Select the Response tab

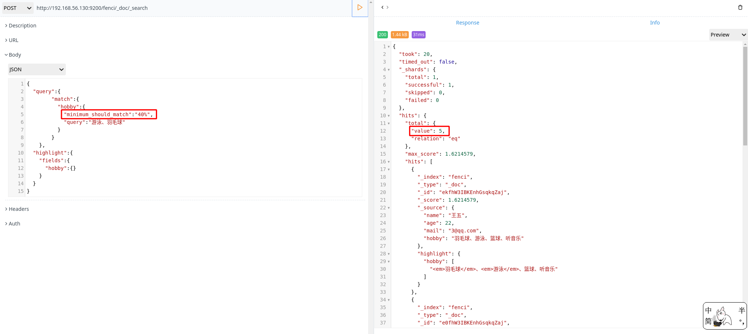[467, 22]
